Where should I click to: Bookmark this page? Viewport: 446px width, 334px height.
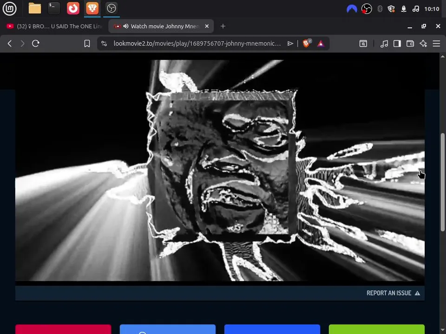[87, 44]
